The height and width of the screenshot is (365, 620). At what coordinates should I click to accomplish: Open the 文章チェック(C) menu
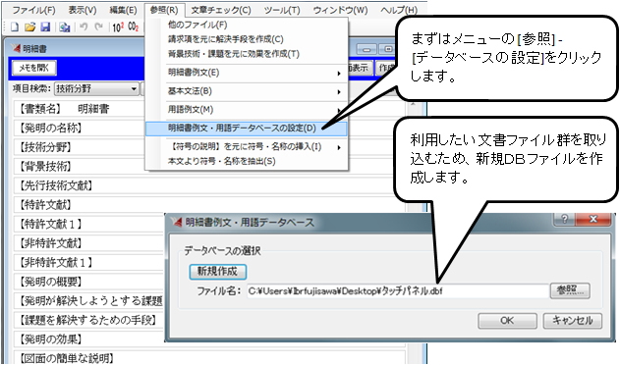coord(221,10)
